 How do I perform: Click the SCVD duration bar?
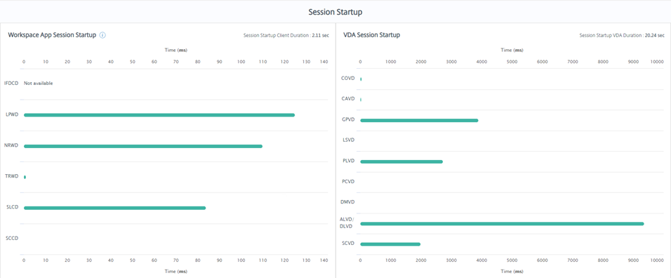[x=390, y=244]
